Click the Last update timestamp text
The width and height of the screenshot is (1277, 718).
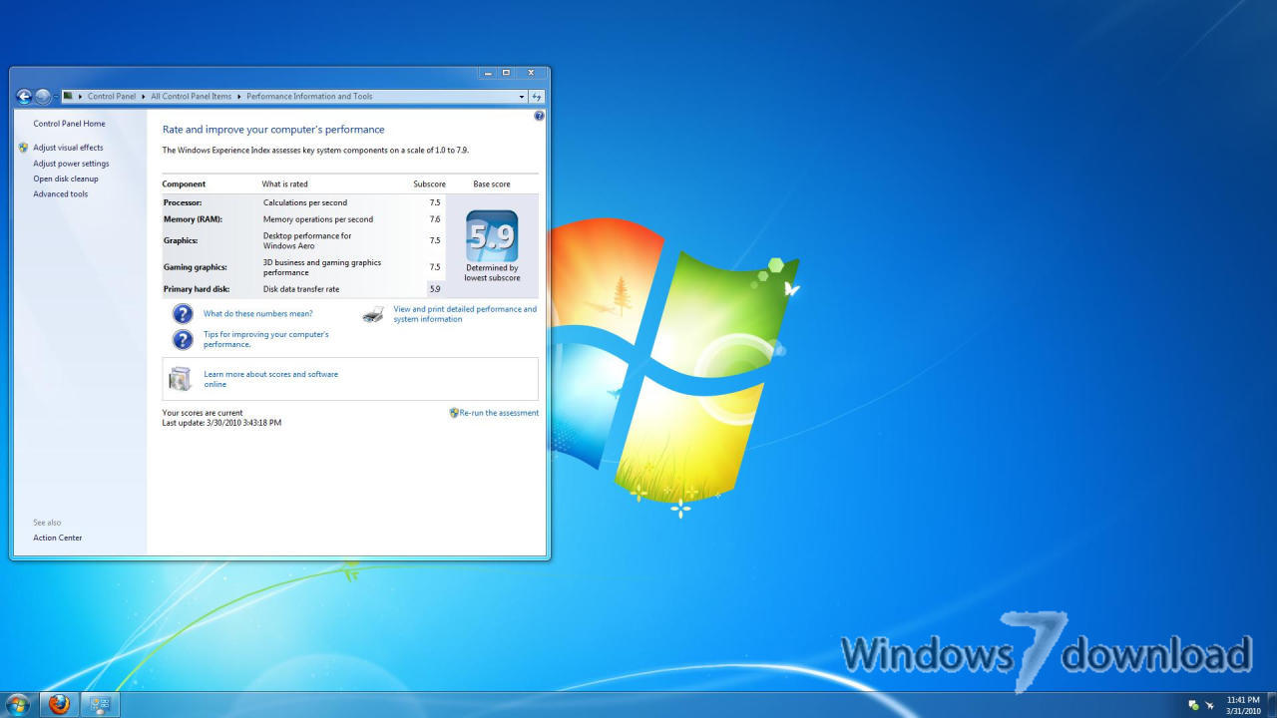click(221, 423)
